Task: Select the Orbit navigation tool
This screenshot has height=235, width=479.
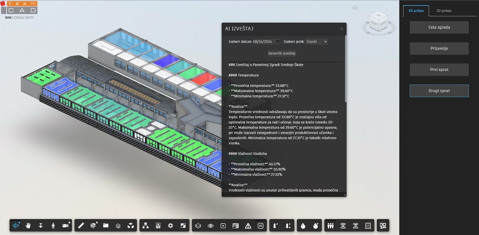Action: (16, 225)
